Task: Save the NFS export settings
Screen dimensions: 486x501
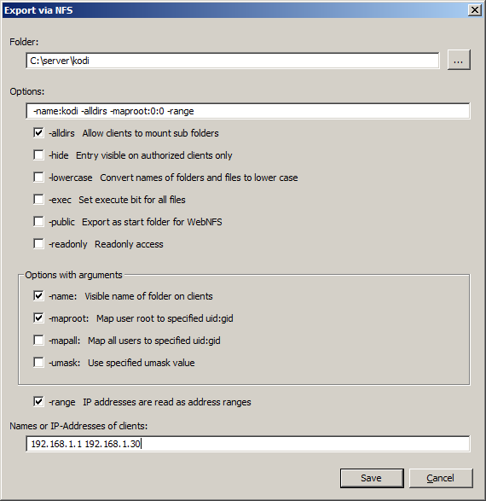Action: [372, 478]
